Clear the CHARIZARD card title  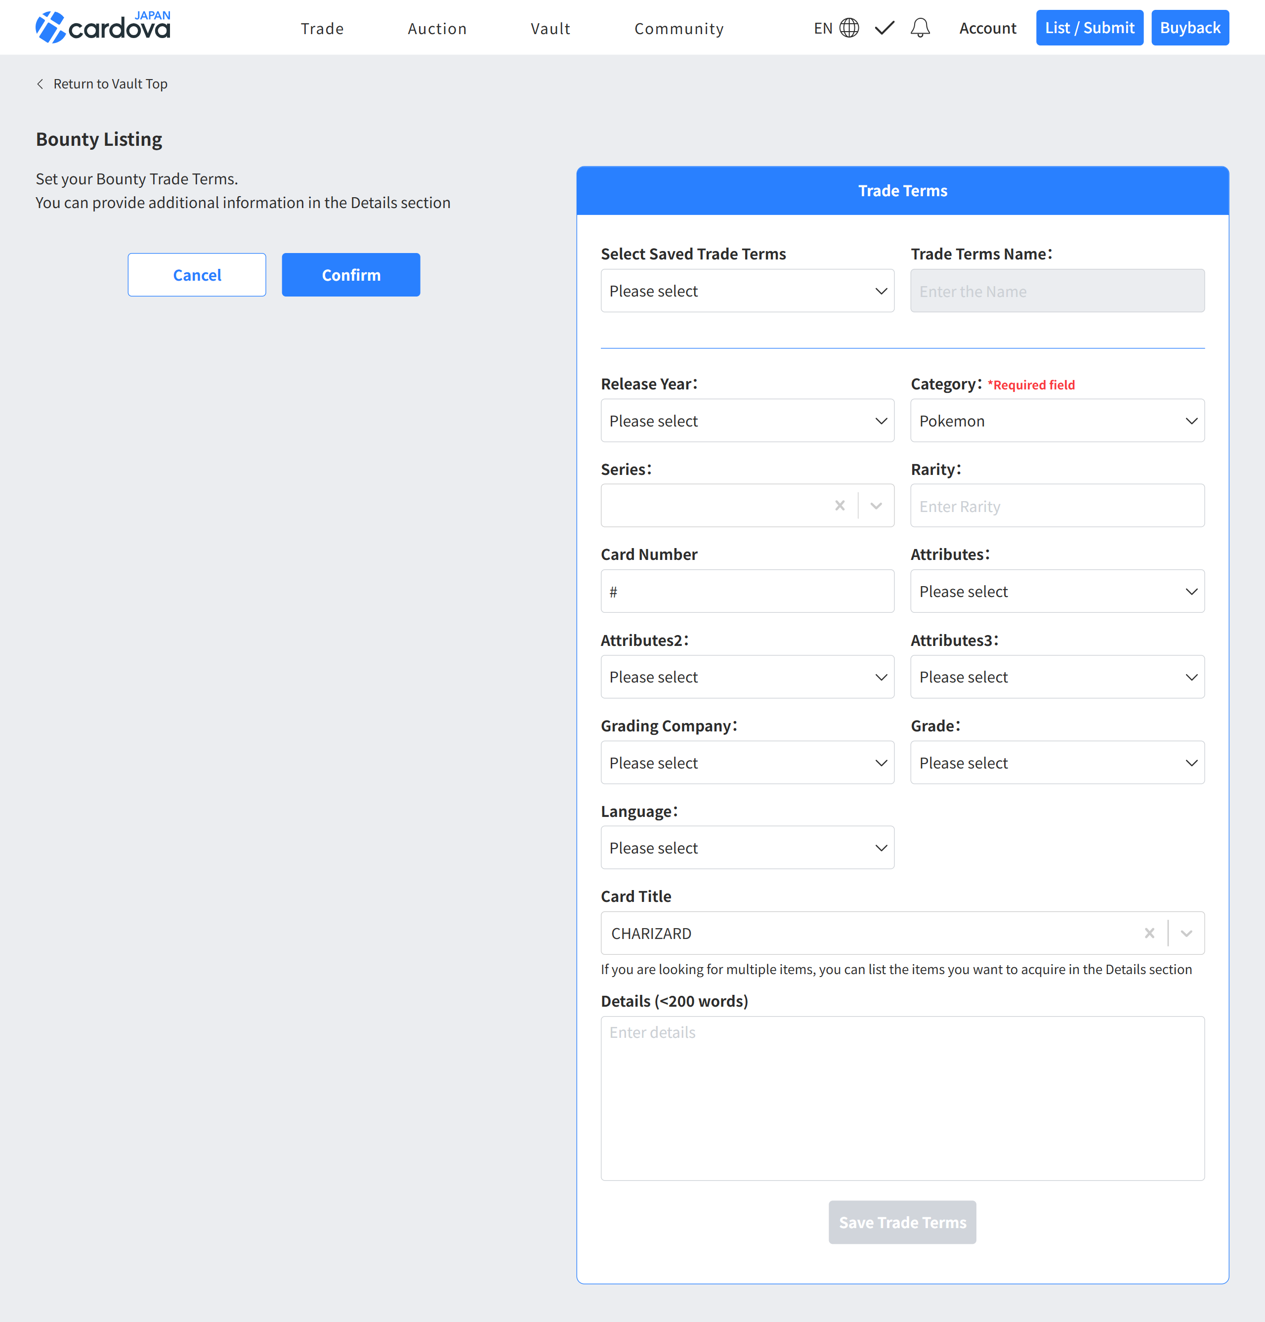1149,934
